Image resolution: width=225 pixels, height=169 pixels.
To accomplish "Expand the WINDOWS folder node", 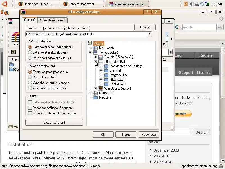I will tap(101, 84).
